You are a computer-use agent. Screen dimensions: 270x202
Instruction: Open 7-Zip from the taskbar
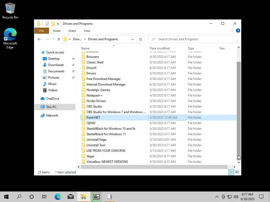[x=97, y=197]
